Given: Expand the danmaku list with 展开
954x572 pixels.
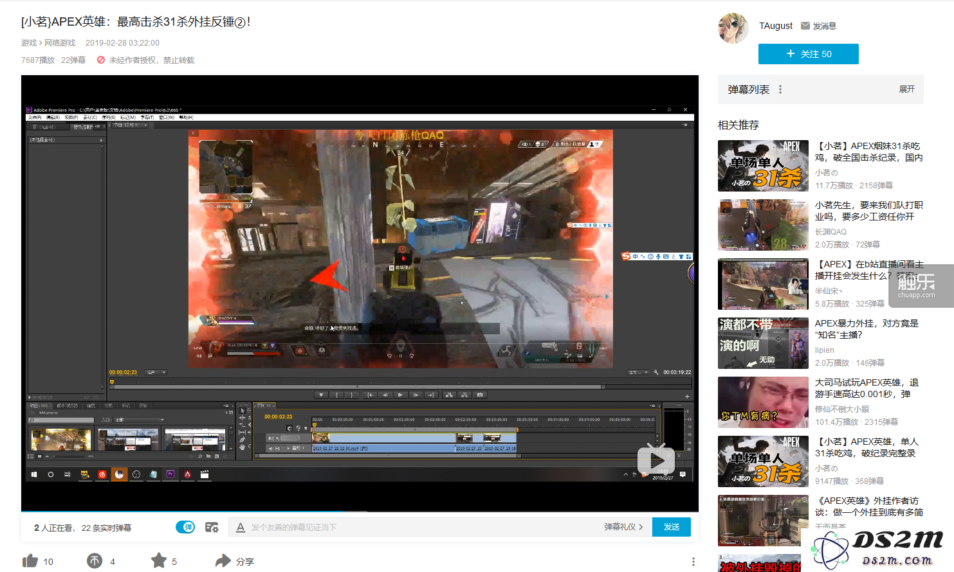Looking at the screenshot, I should [906, 89].
